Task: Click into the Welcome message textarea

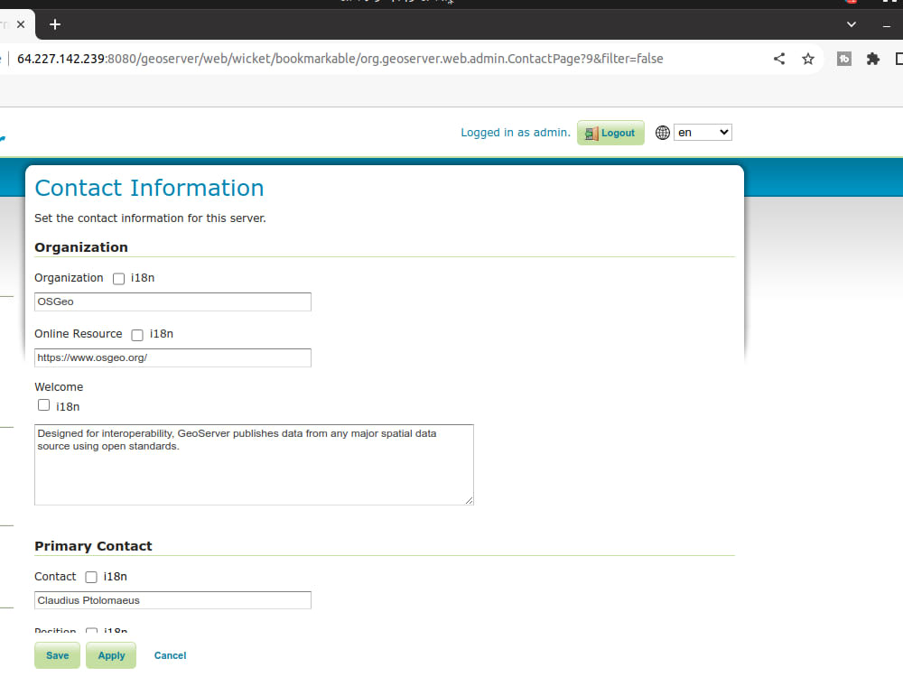Action: tap(254, 465)
